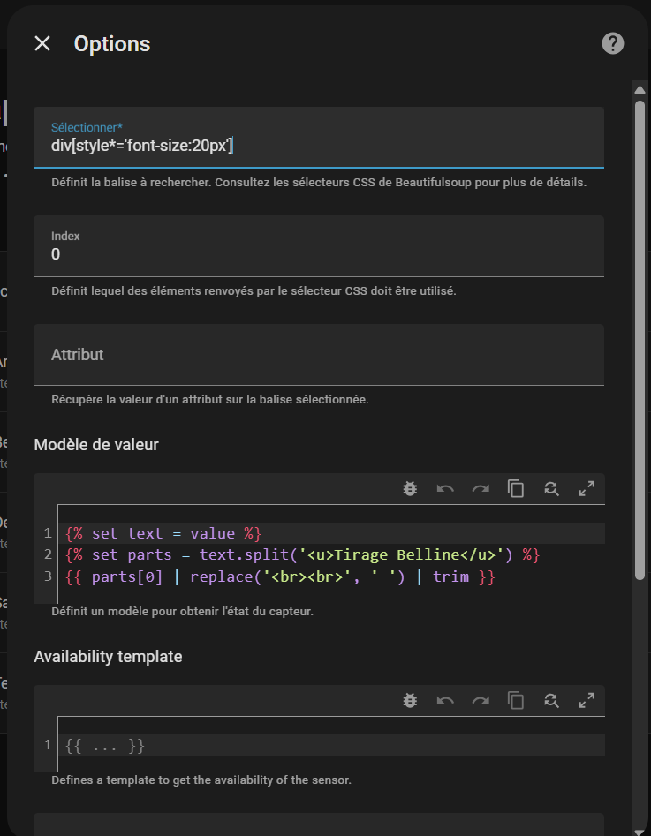The image size is (651, 836).
Task: Click the empty Attribut field
Action: point(318,355)
